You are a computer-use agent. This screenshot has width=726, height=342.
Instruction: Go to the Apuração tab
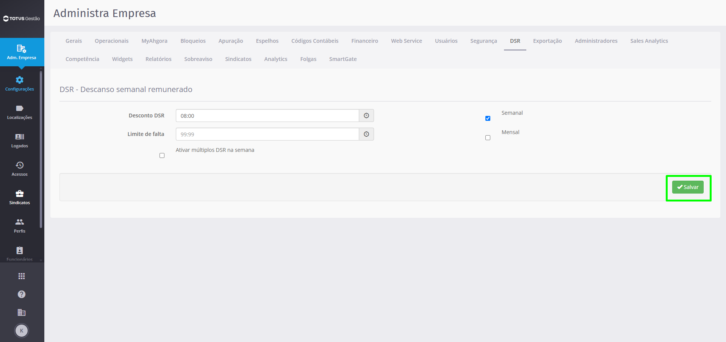click(230, 41)
